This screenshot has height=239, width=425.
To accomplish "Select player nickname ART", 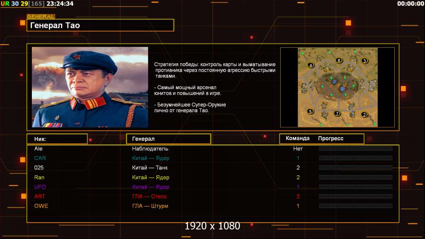I will pos(39,196).
